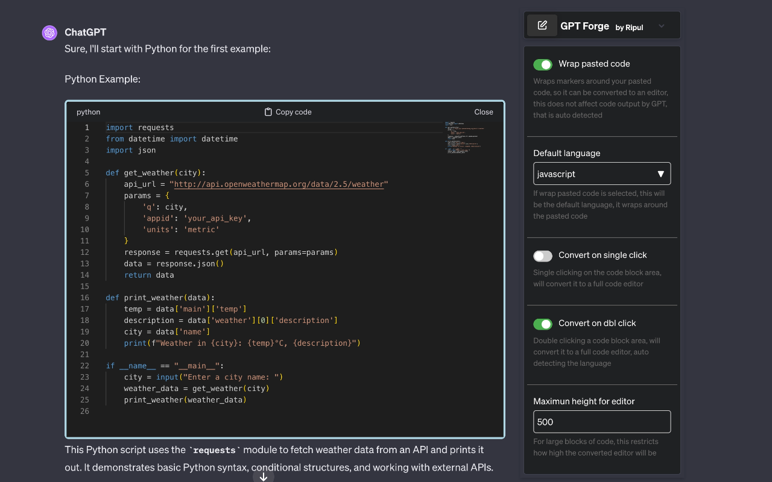Click the ChatGPT avatar icon
The width and height of the screenshot is (772, 482).
coord(49,33)
